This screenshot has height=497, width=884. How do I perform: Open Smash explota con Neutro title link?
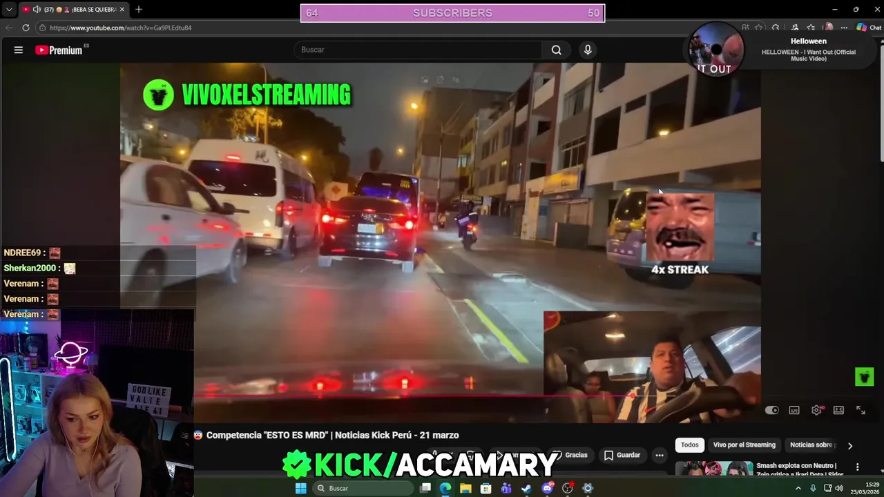click(x=800, y=469)
